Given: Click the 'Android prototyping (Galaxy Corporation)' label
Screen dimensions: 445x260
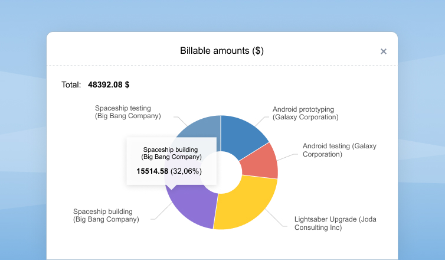Looking at the screenshot, I should click(305, 113).
